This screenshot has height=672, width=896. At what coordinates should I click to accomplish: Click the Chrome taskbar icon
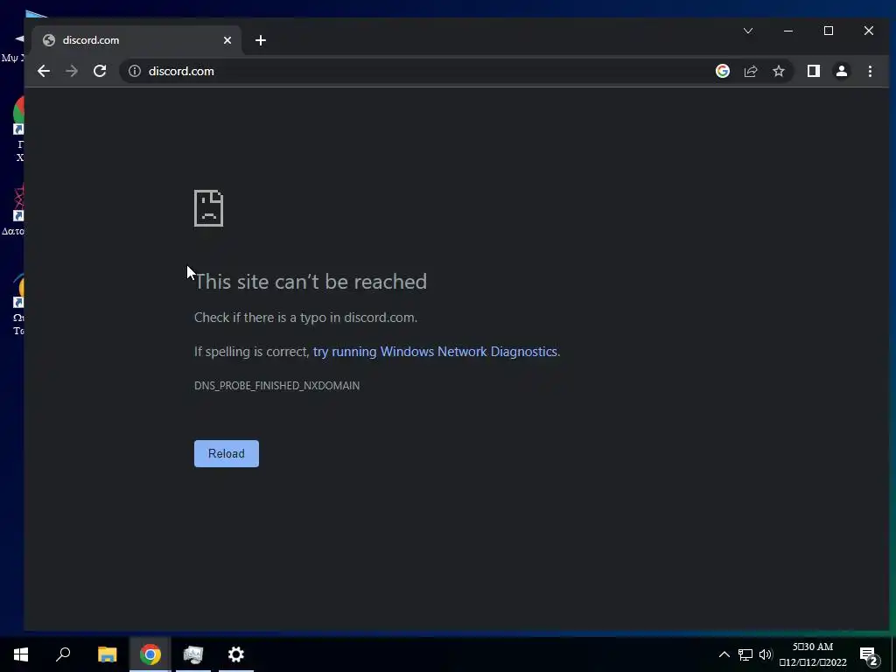pos(150,654)
